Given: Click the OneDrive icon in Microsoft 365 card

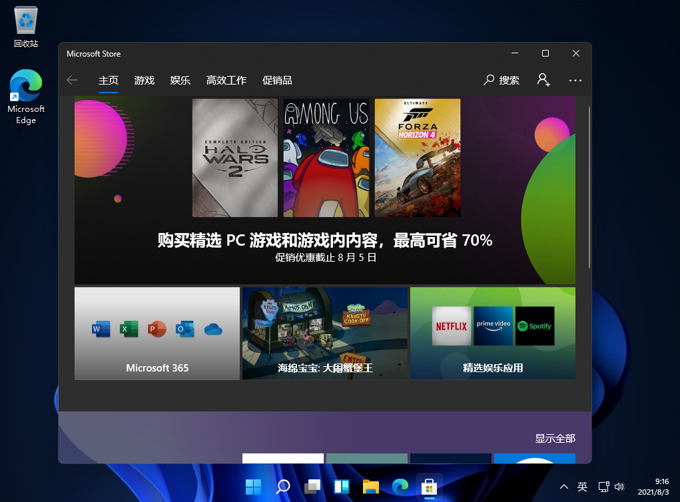Looking at the screenshot, I should click(x=213, y=328).
